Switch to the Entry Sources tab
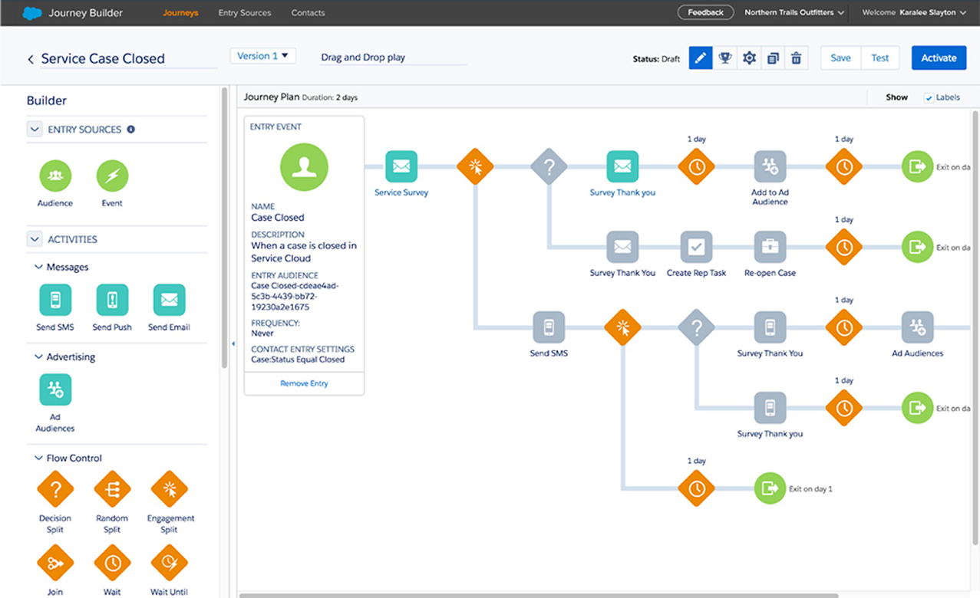The image size is (980, 598). pos(244,13)
